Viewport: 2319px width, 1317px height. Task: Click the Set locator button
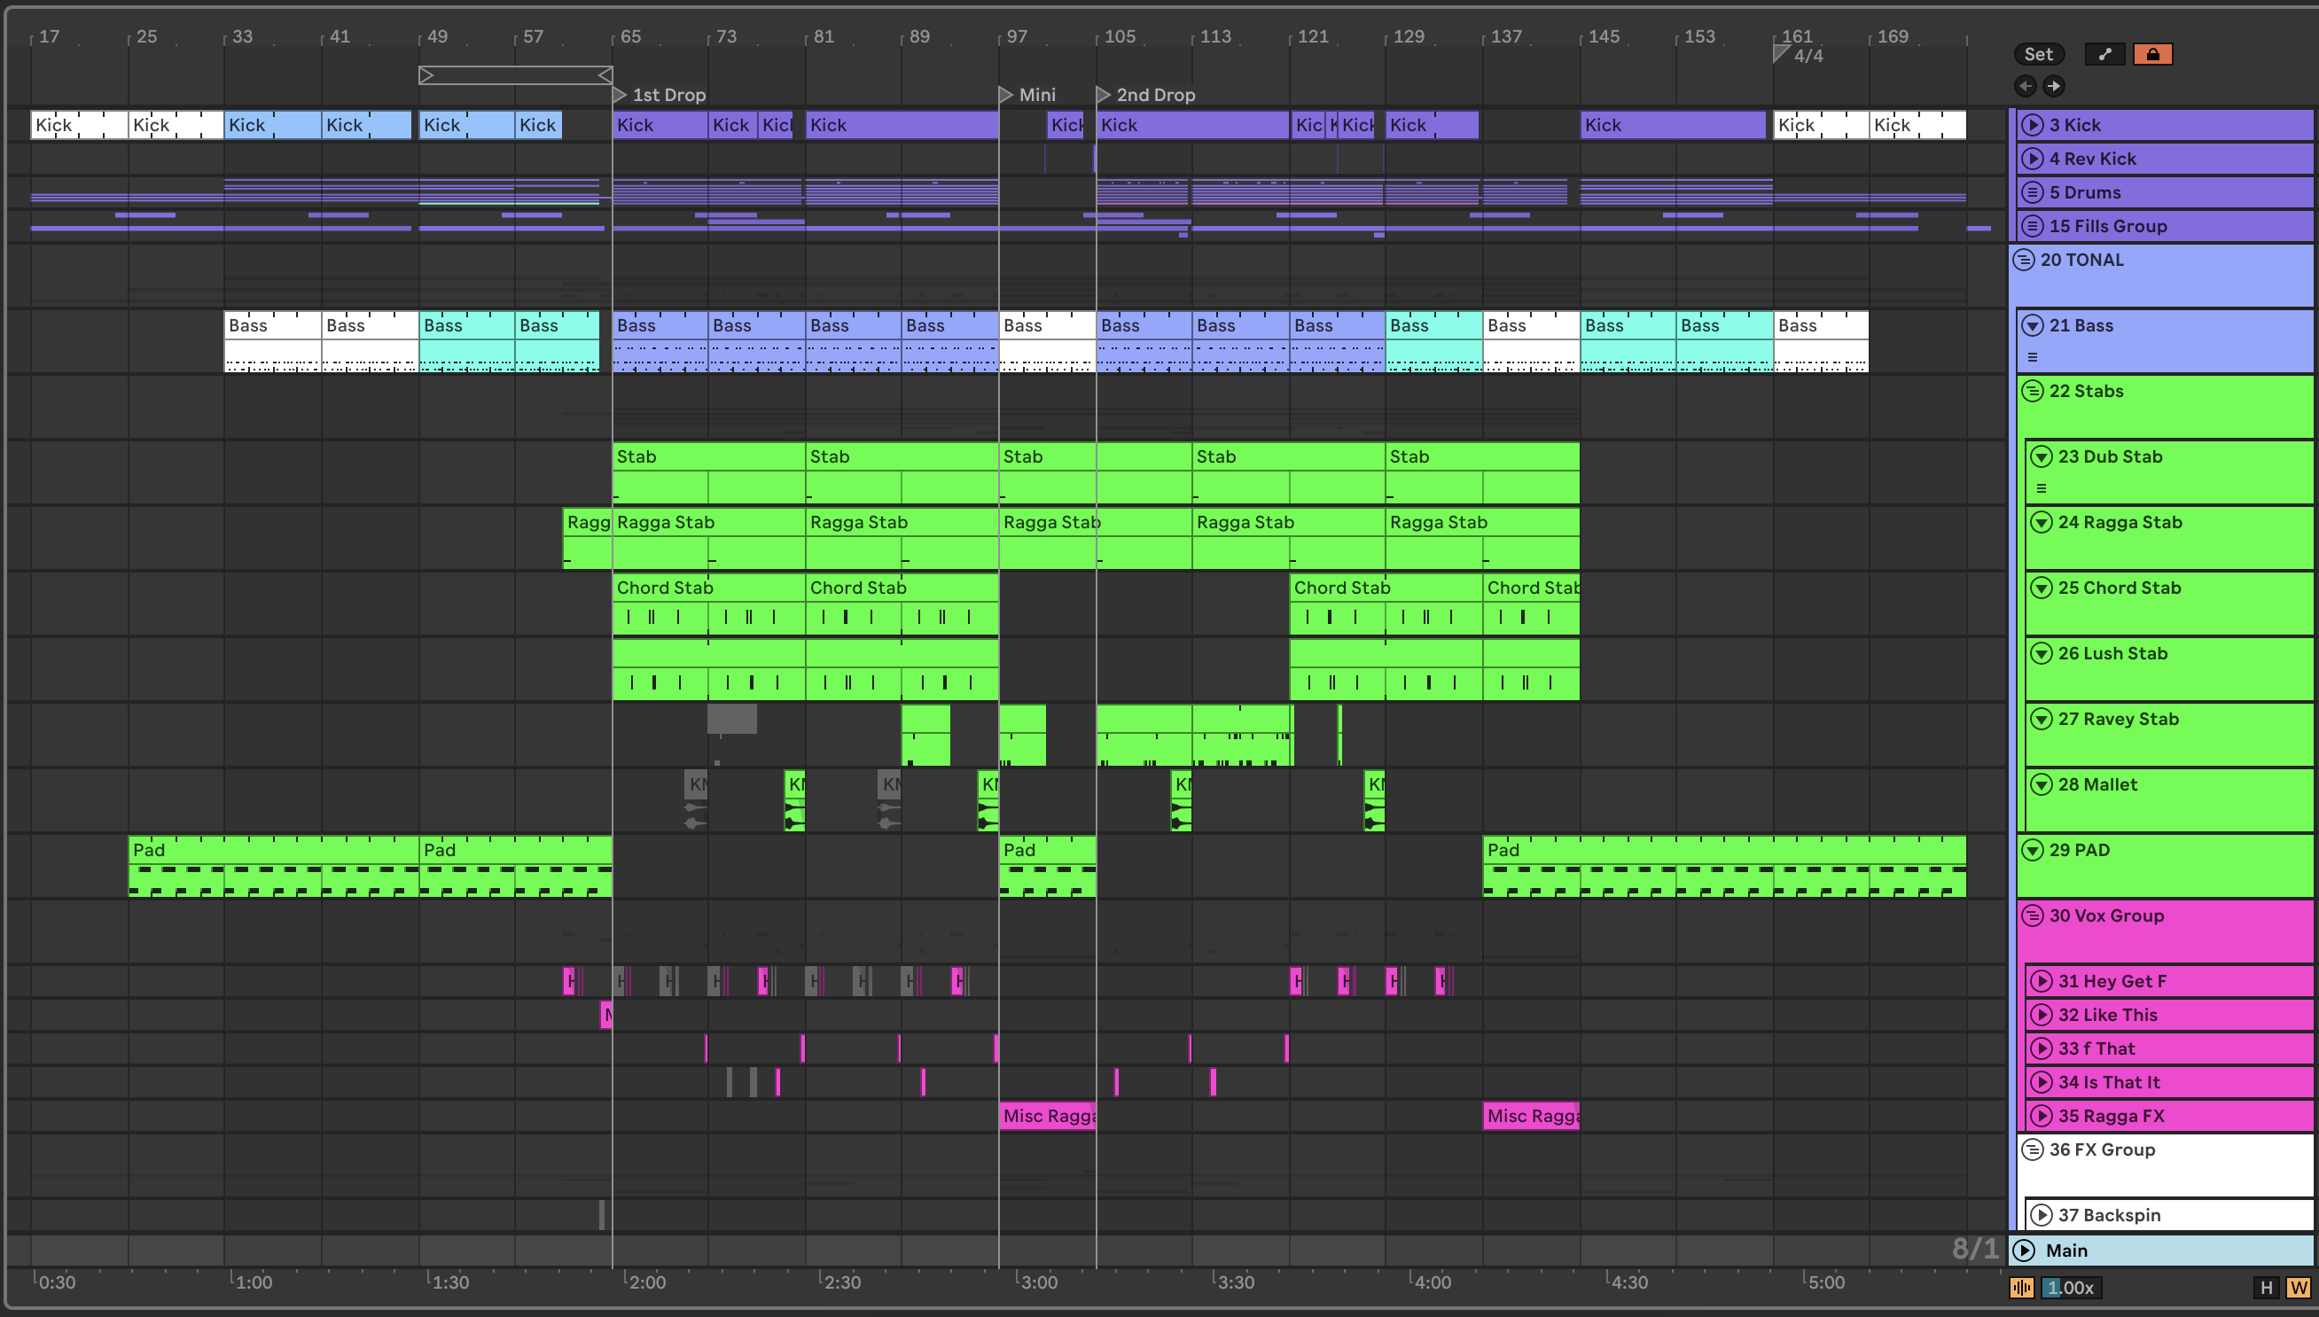tap(2039, 54)
